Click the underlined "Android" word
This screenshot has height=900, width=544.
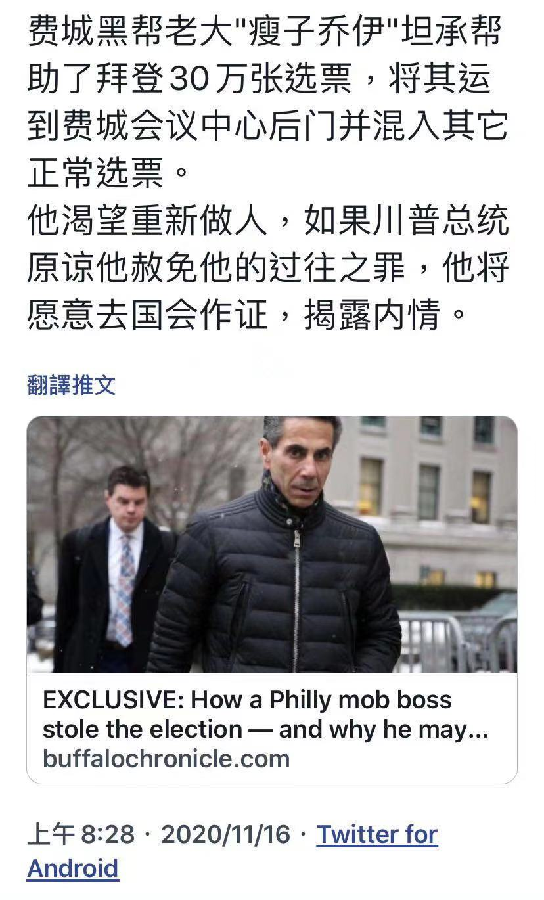(x=73, y=868)
